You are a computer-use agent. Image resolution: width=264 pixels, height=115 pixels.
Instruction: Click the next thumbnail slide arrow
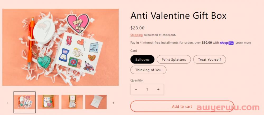click(x=114, y=103)
